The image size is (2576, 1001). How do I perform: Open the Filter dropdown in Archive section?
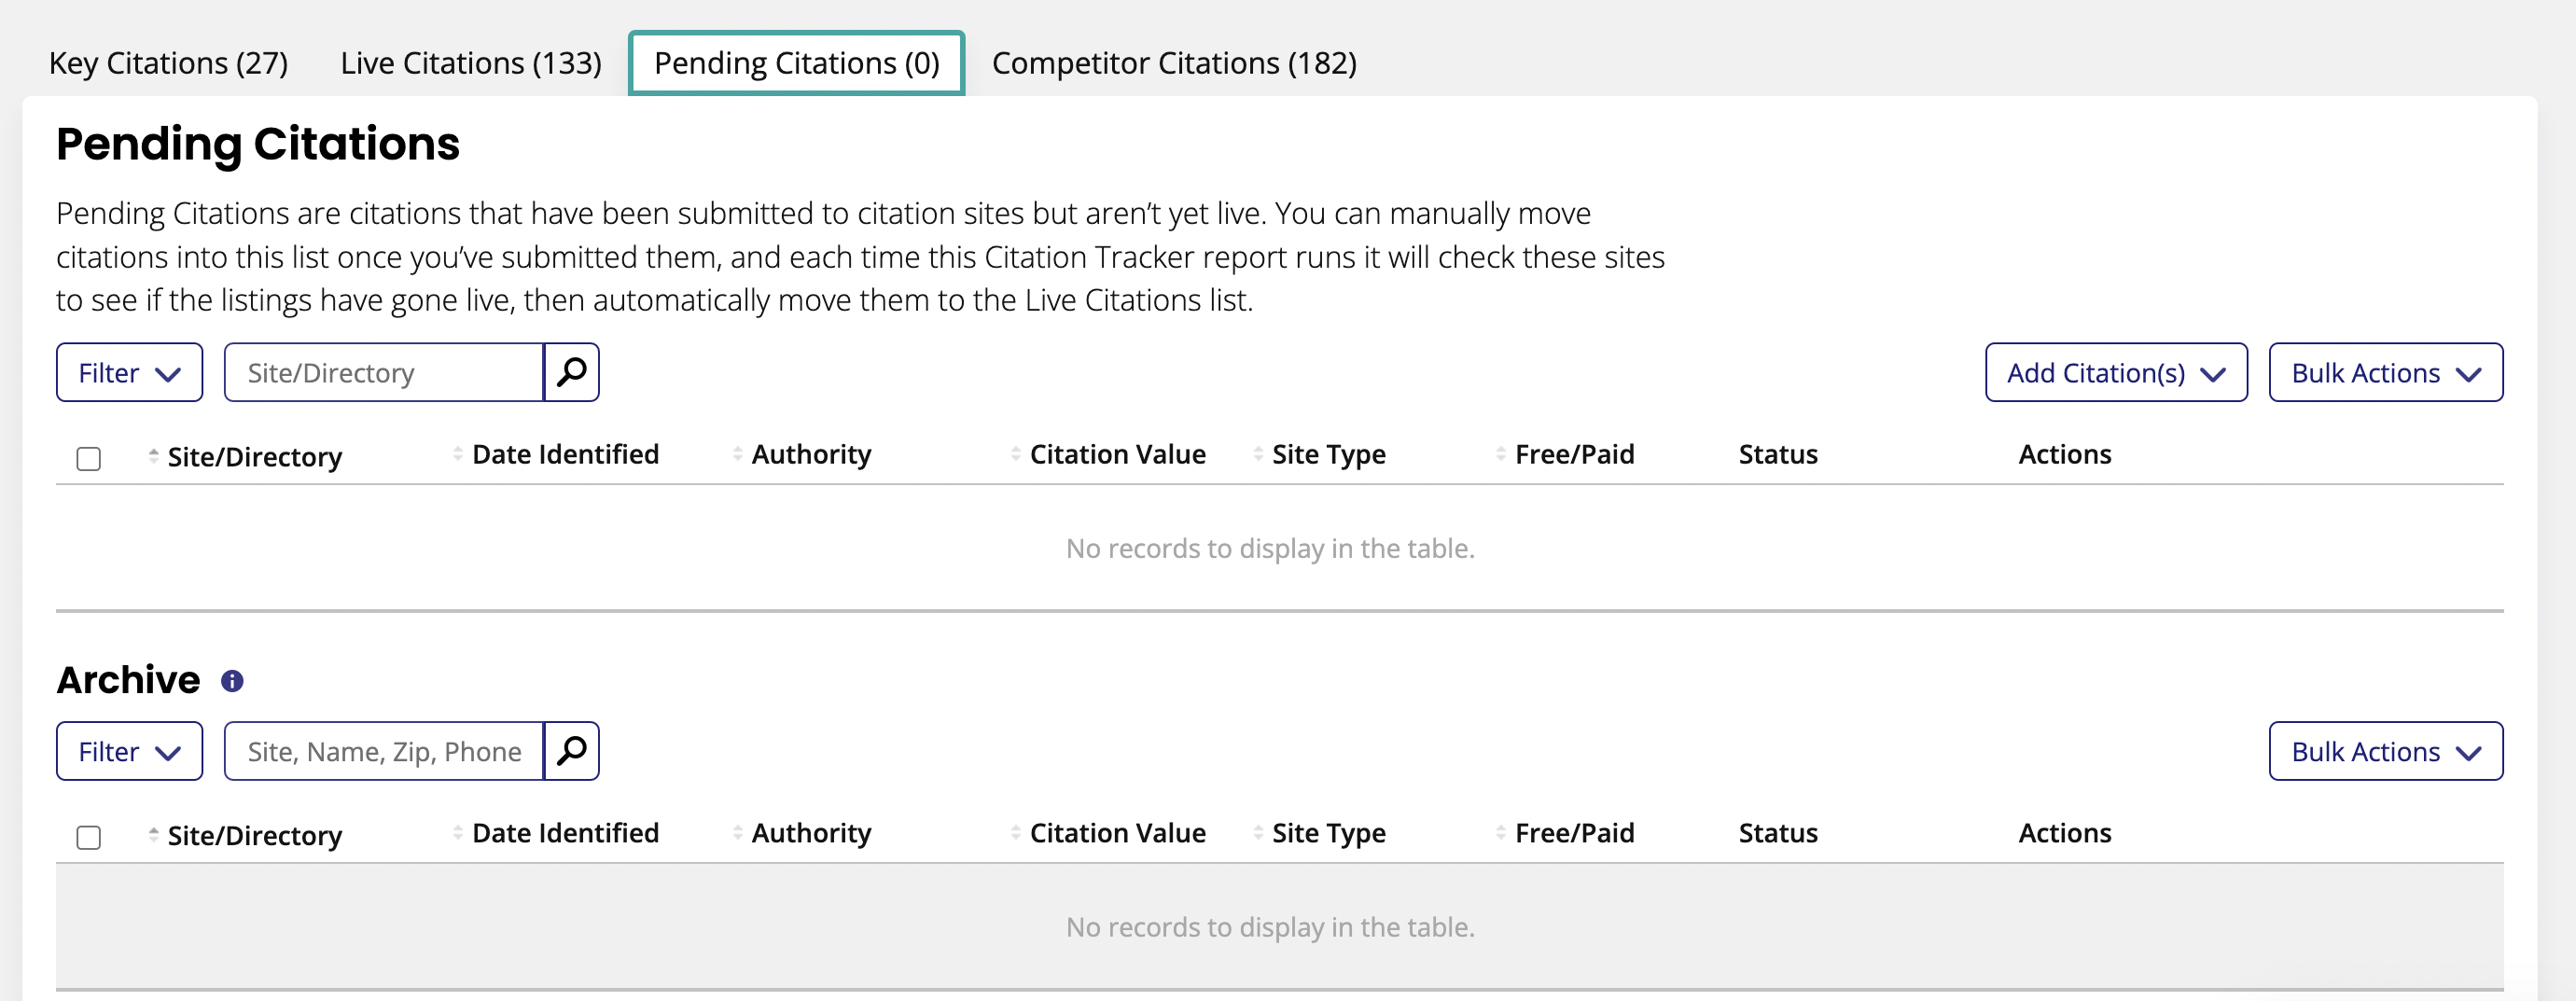pyautogui.click(x=129, y=752)
